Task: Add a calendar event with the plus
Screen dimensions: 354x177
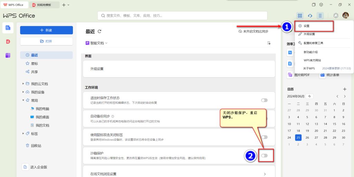Action: click(x=345, y=89)
